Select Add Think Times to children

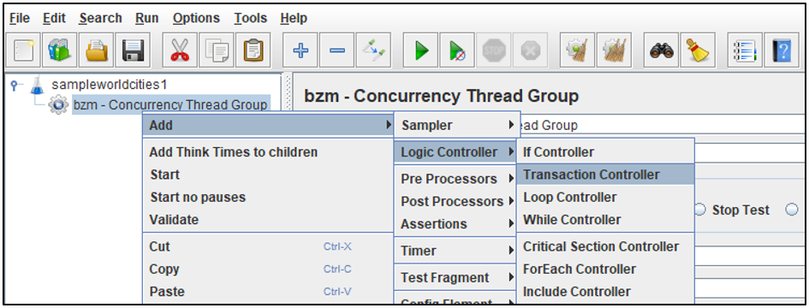coord(269,151)
